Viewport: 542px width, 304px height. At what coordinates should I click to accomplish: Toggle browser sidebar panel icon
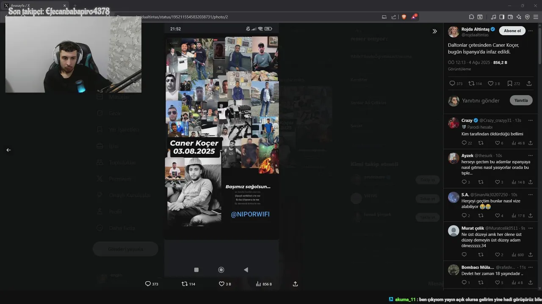[x=502, y=17]
